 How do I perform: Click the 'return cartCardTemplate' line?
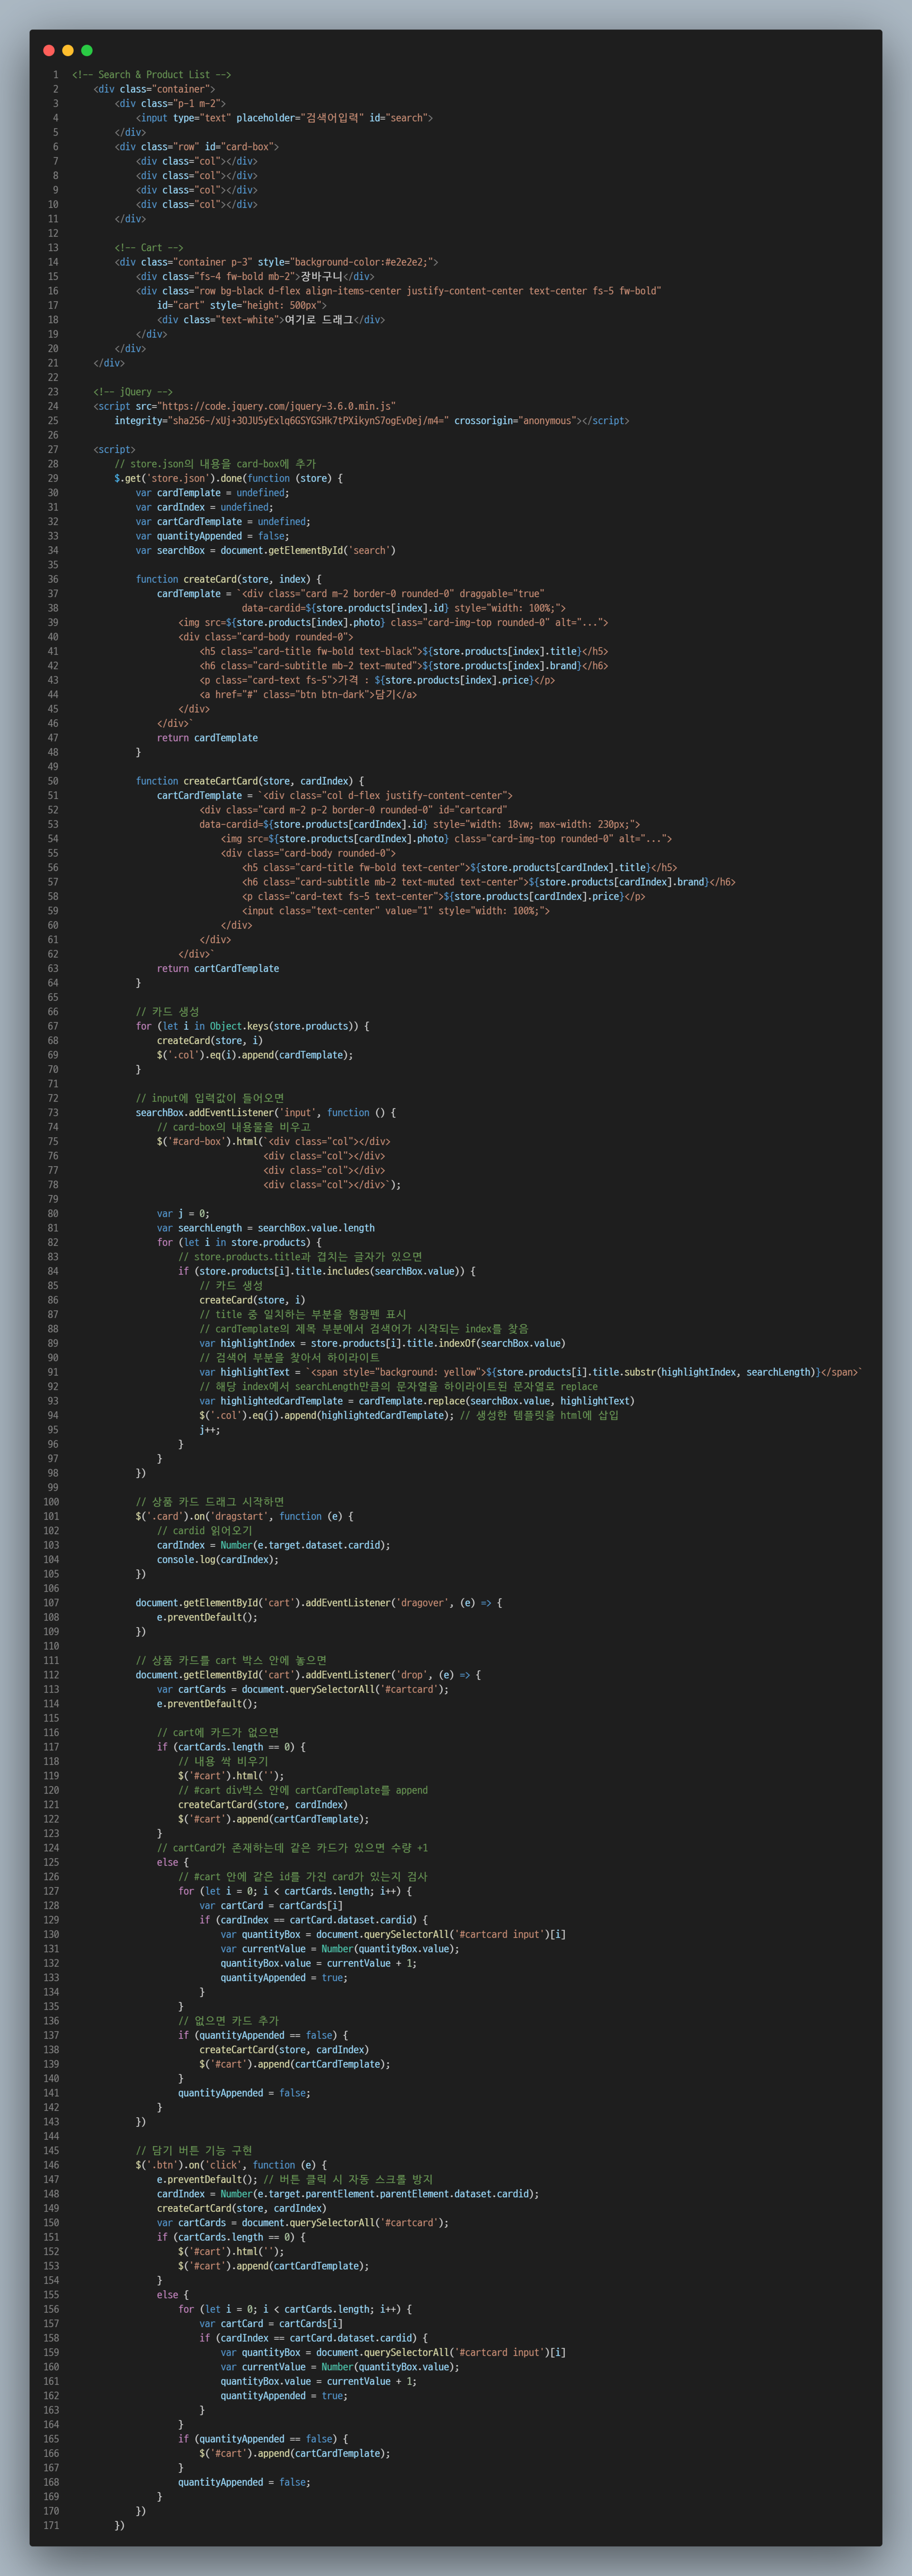click(218, 969)
